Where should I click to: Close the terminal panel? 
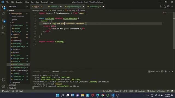[173, 72]
